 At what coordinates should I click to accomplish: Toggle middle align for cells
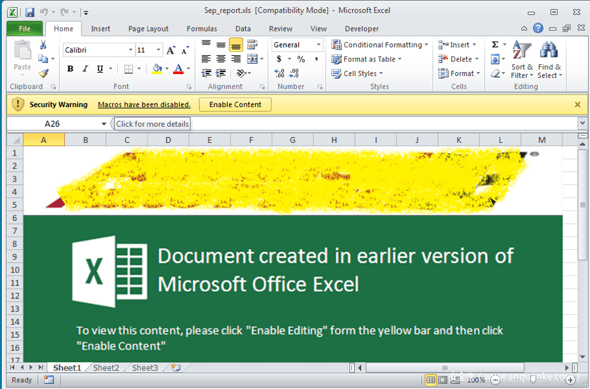pos(221,45)
